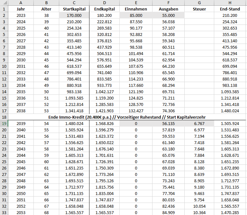Viewport: 247px width, 215px height.
Task: Select Einnahmen cell 104.539
Action: point(136,60)
